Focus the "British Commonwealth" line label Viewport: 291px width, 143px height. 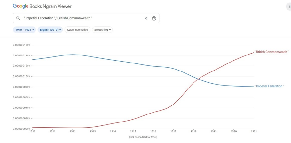click(271, 52)
